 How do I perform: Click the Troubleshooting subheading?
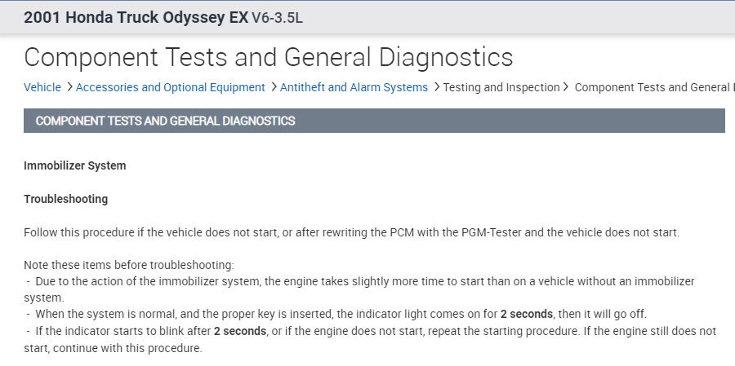[x=65, y=199]
